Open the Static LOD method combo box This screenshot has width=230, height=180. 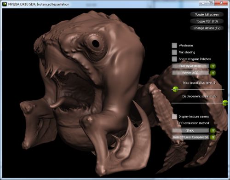(x=190, y=131)
